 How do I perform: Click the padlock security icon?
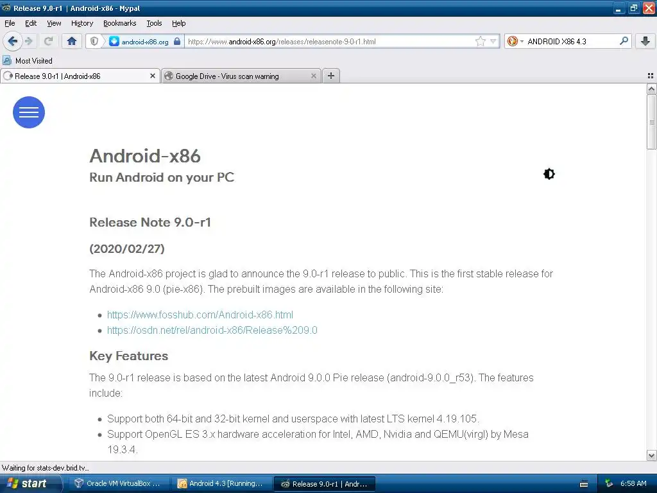click(x=177, y=41)
